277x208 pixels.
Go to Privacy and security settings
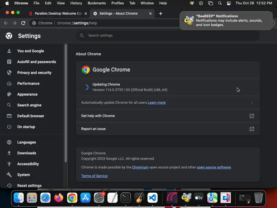click(x=34, y=73)
